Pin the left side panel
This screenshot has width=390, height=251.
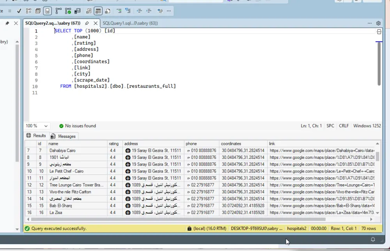pyautogui.click(x=7, y=23)
